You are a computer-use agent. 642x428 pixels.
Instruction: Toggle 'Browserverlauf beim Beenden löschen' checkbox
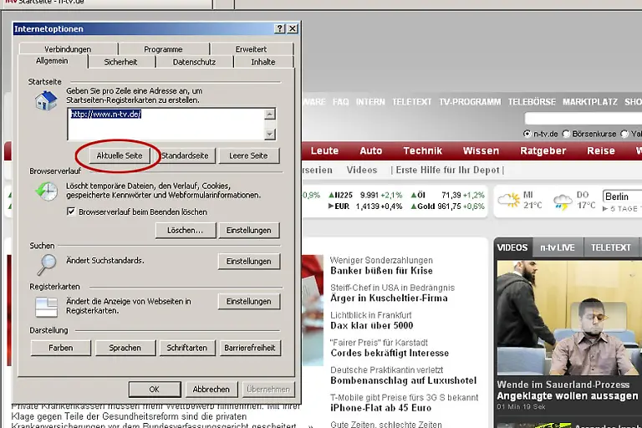[x=71, y=212]
